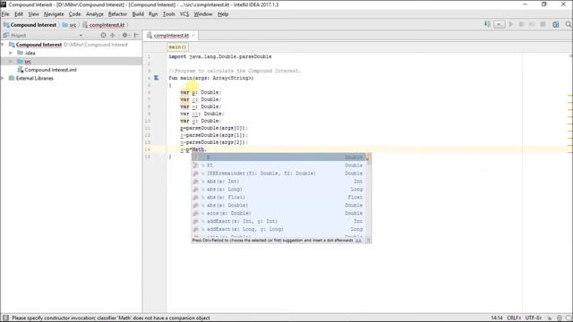Select the .idea folder row
The image size is (573, 322).
[71, 53]
